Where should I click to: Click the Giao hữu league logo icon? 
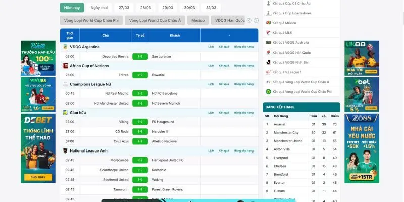tap(65, 113)
